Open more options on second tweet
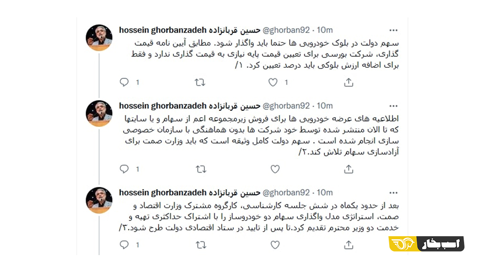 click(393, 106)
